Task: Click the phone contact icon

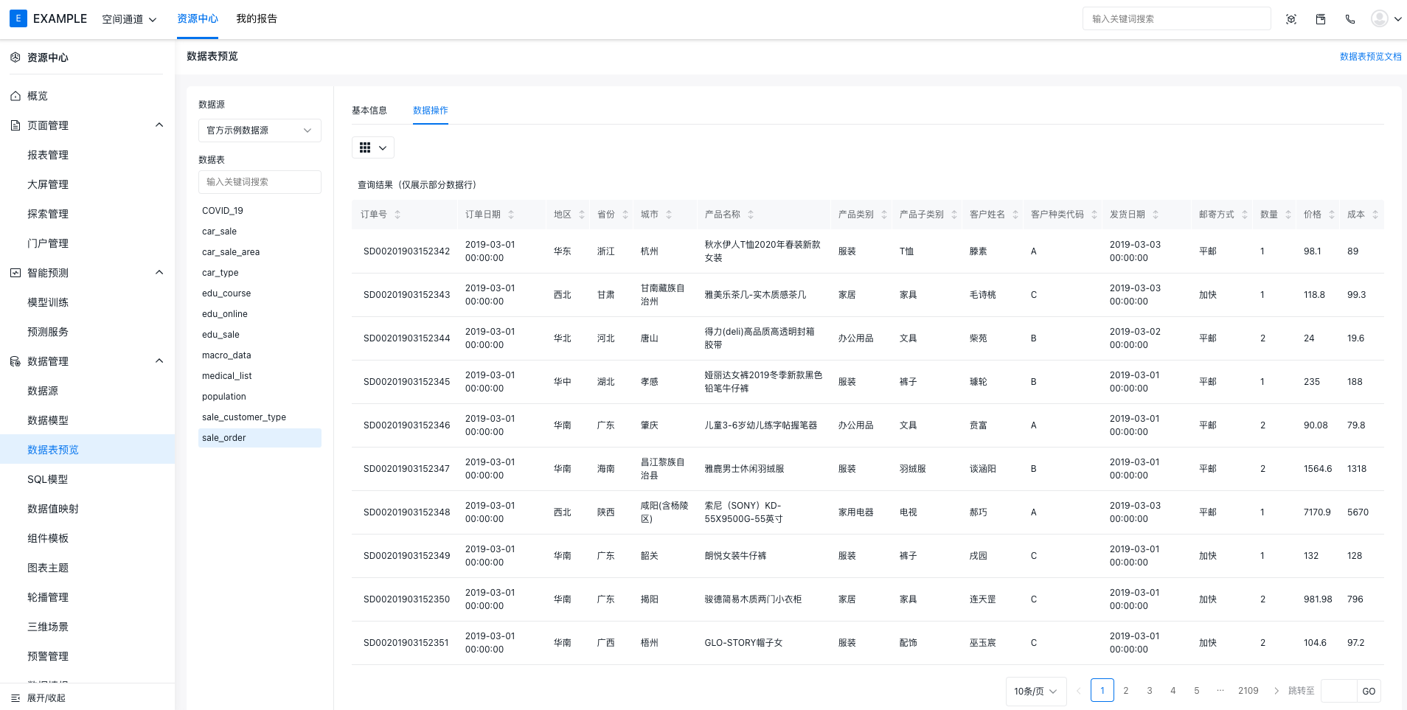Action: (1350, 19)
